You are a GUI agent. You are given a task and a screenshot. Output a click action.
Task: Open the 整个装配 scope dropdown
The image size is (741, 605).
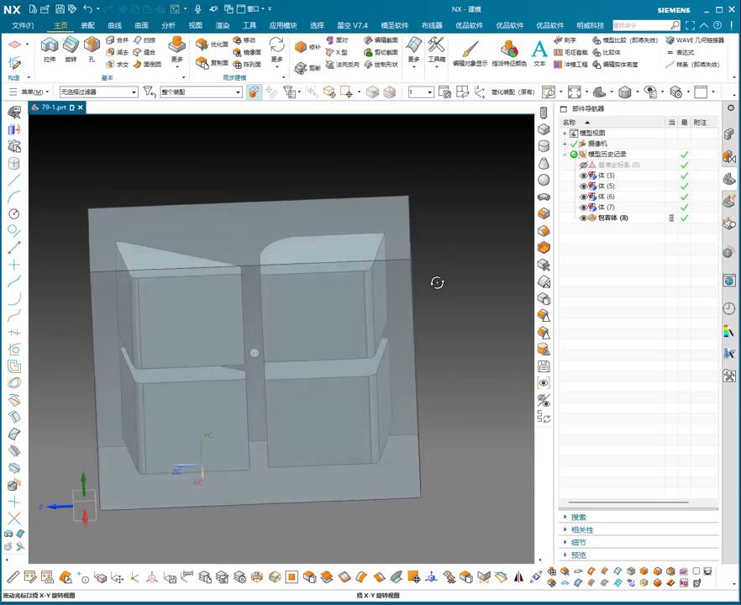(x=200, y=92)
